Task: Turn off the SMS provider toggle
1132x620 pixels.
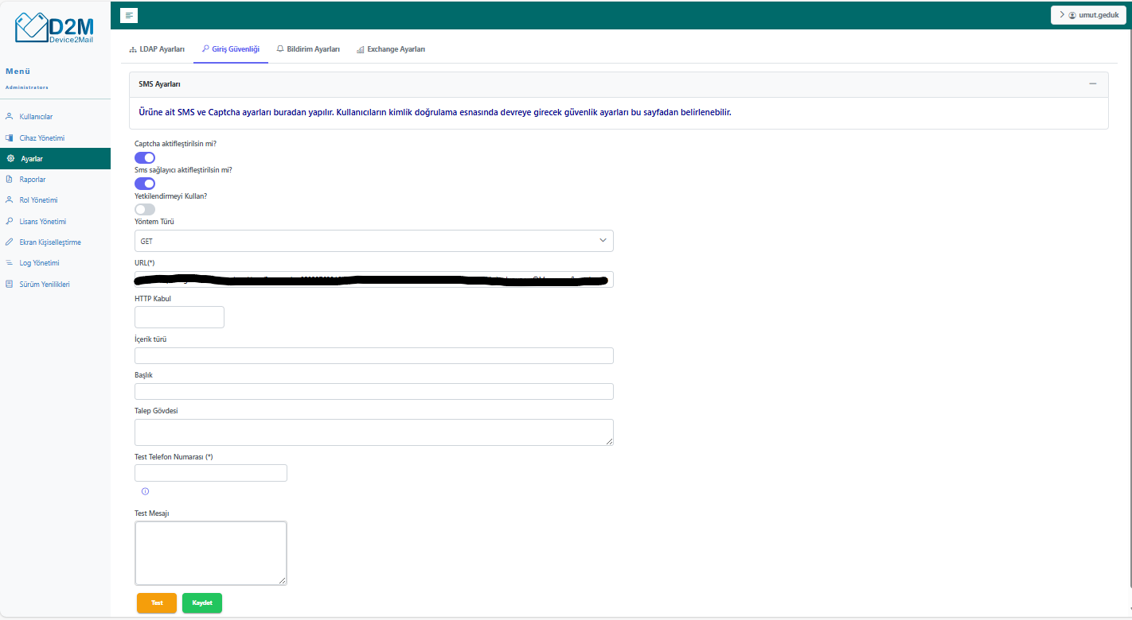Action: [145, 184]
